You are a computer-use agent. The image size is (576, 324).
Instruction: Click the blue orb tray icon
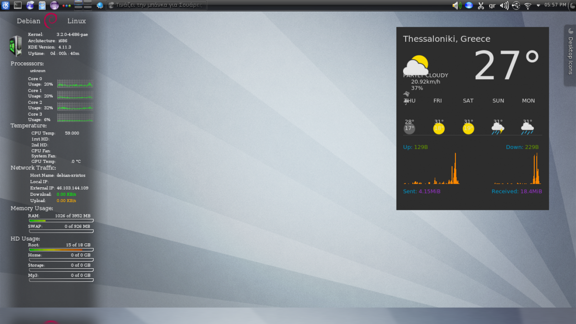[468, 5]
